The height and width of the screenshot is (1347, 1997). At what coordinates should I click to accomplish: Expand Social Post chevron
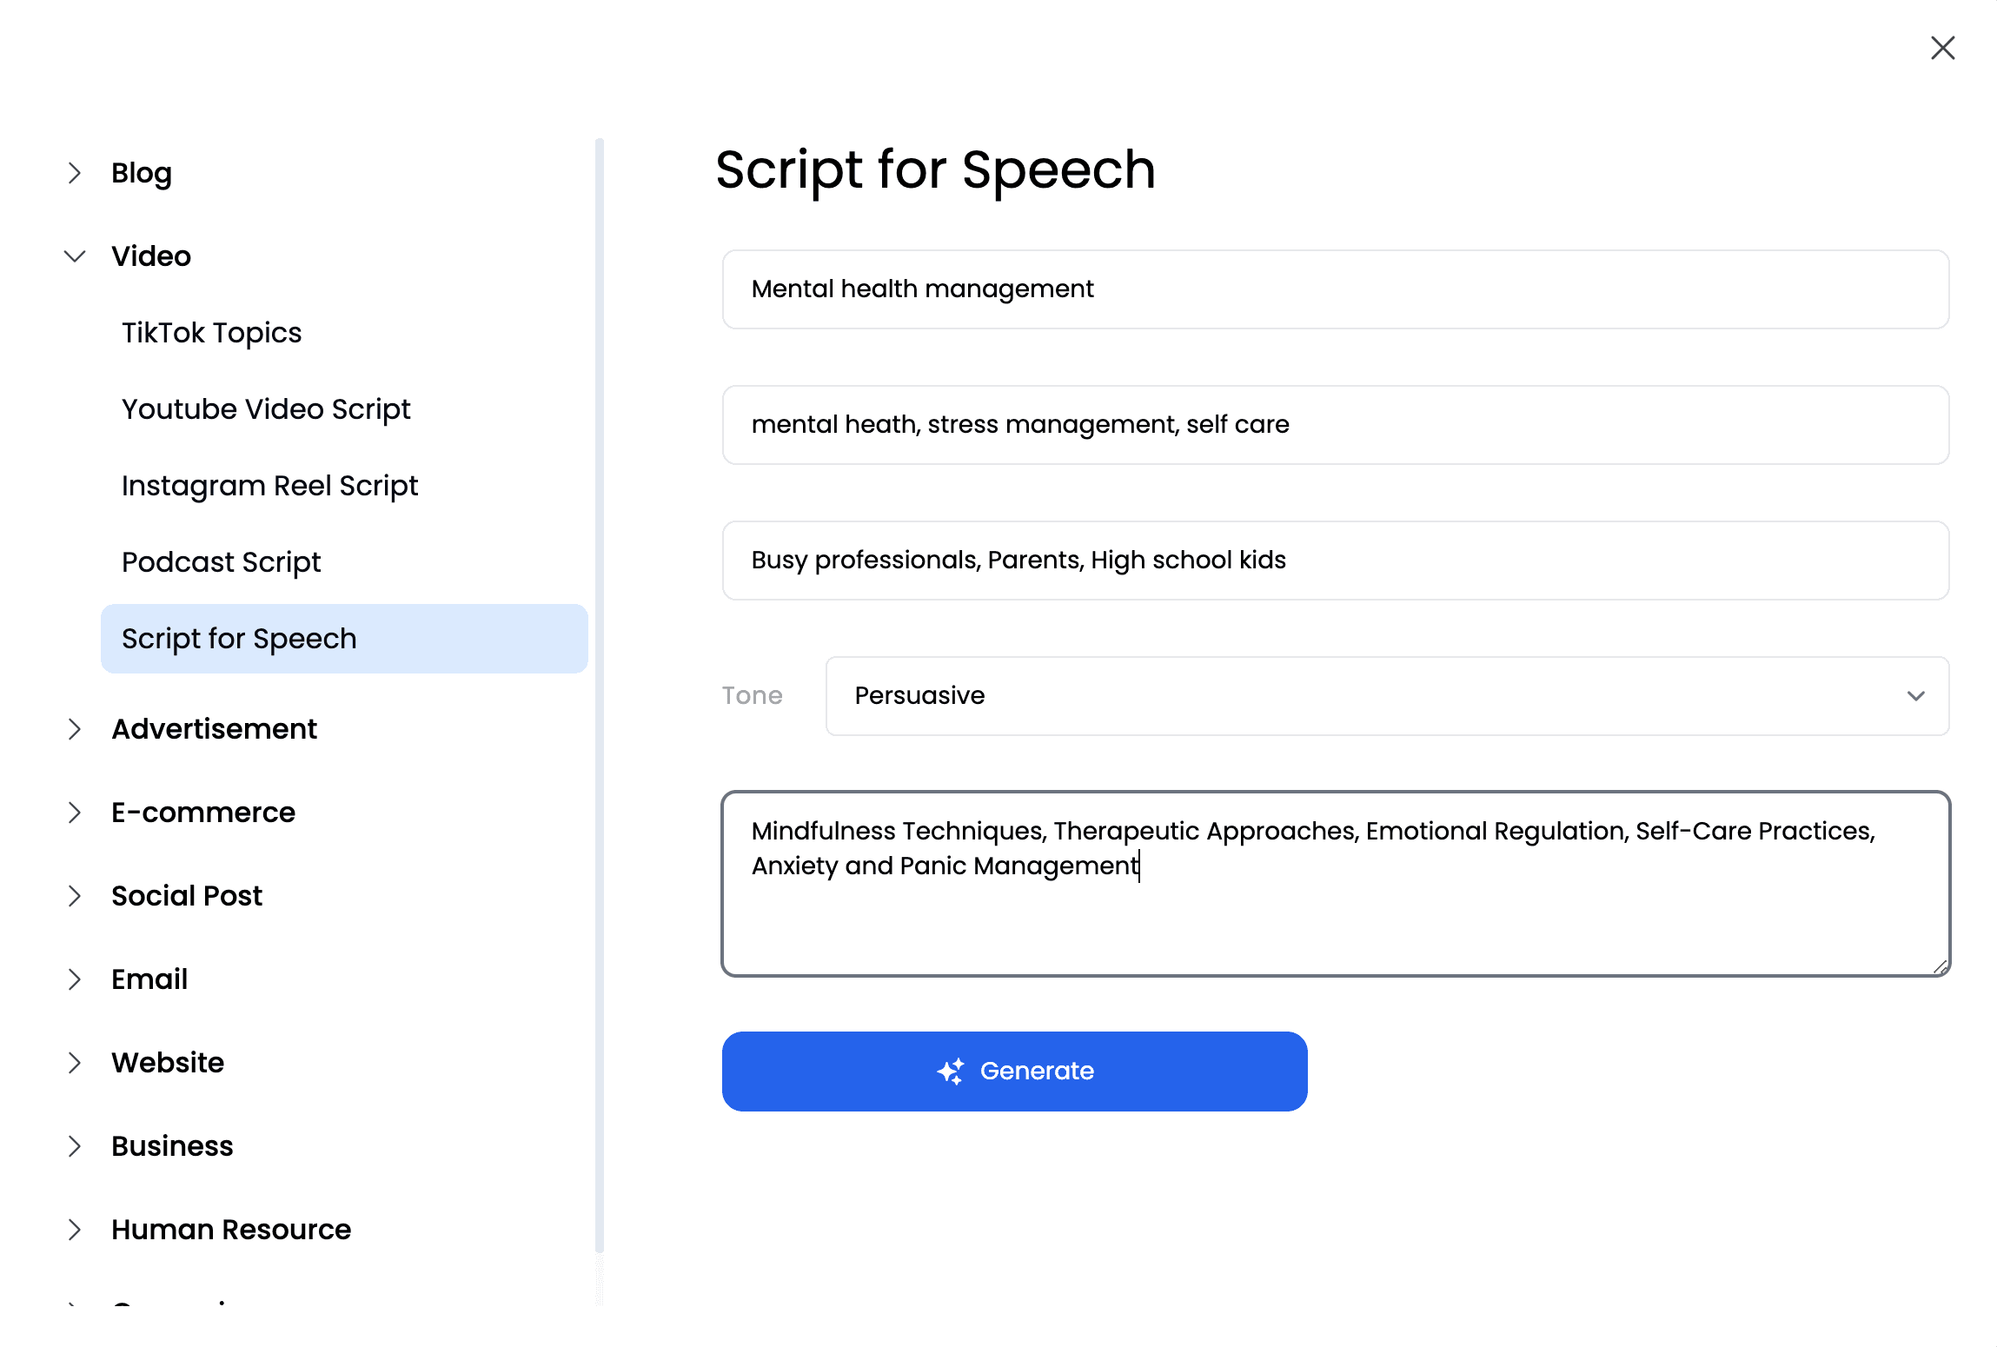[75, 896]
